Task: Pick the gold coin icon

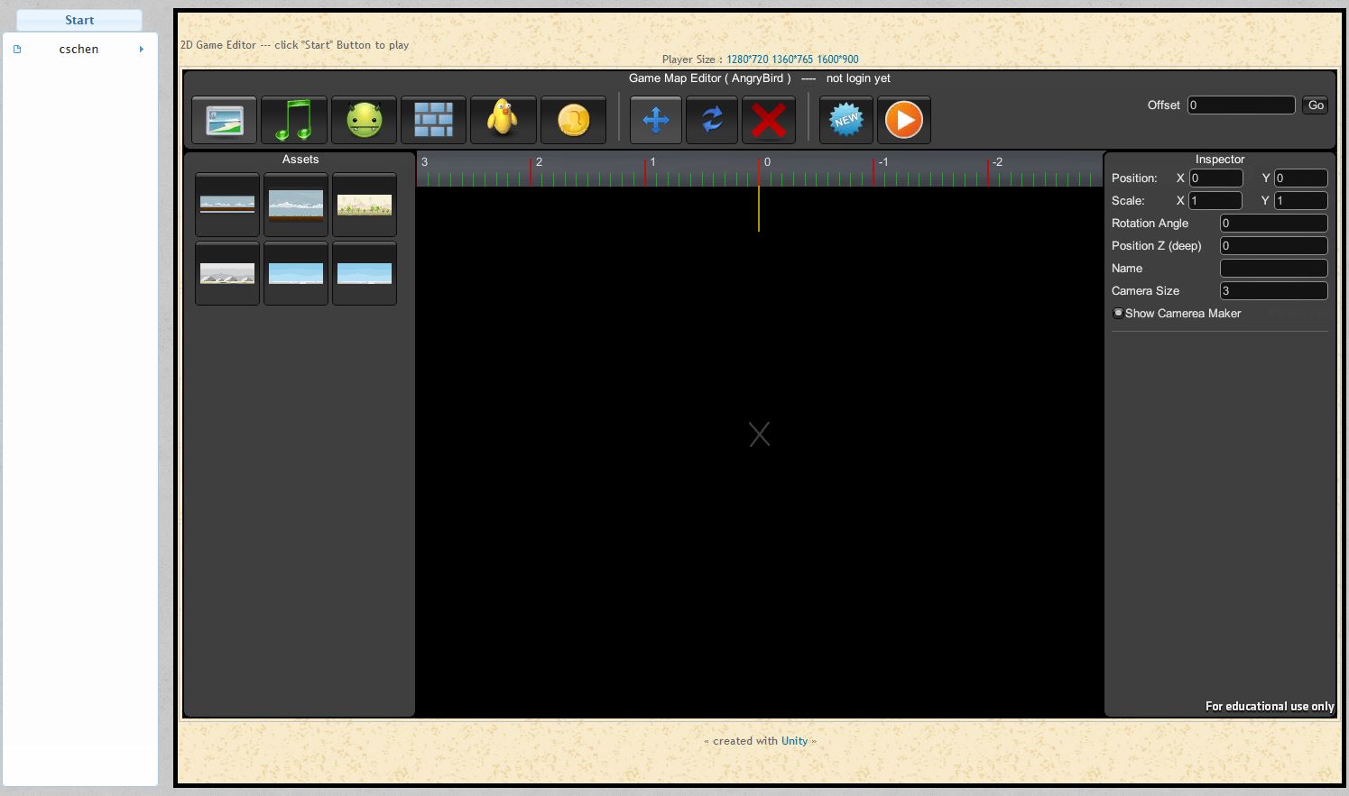Action: pos(573,120)
